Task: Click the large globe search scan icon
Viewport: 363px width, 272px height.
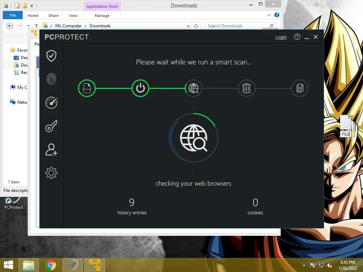Action: 194,138
